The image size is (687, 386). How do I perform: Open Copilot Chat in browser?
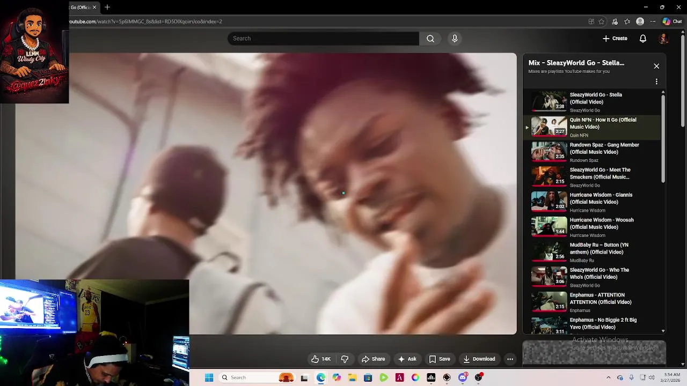672,21
